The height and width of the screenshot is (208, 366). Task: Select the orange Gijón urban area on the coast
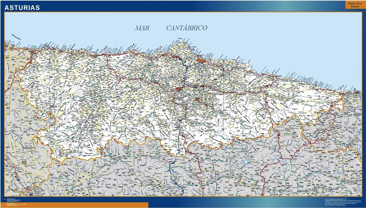coord(200,59)
